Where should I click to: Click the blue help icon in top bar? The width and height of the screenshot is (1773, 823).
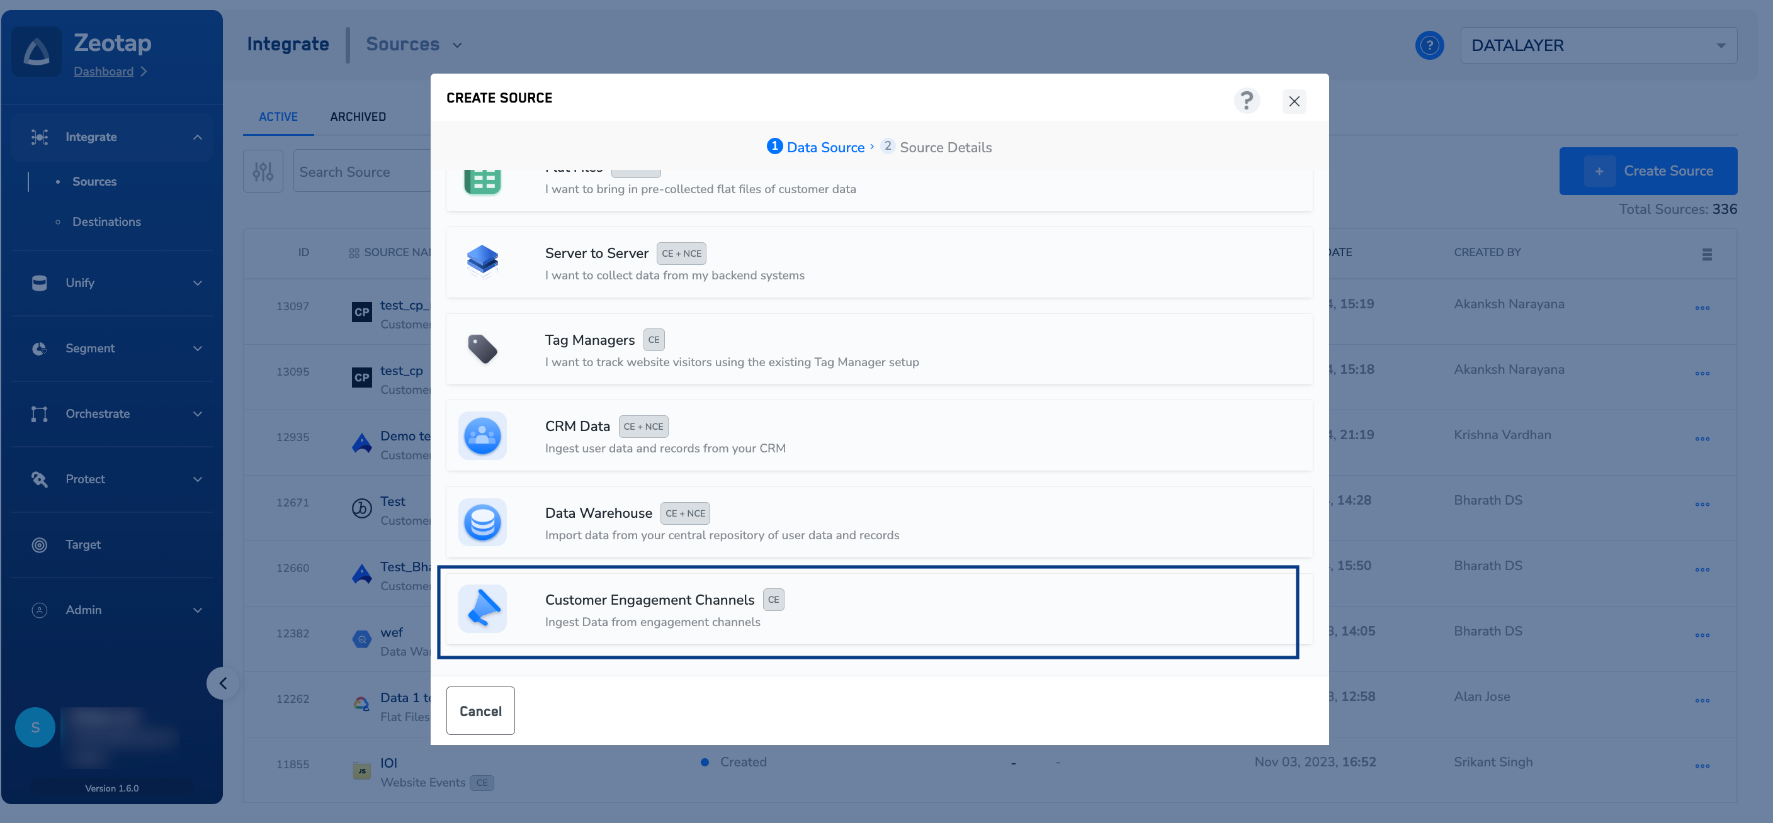(1429, 45)
